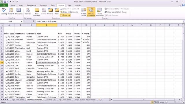Screen dimensions: 185x104
Task: Select the Order Date header cell
Action: click(x=9, y=34)
